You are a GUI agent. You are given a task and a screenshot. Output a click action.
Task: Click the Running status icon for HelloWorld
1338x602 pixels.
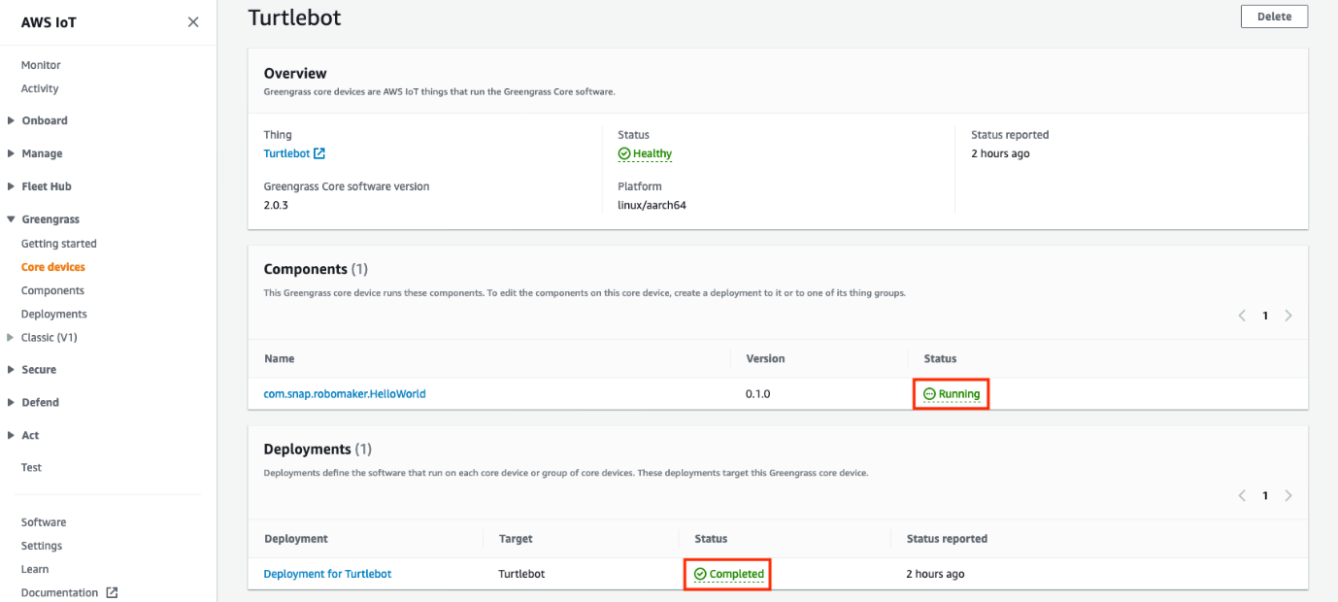pos(929,394)
